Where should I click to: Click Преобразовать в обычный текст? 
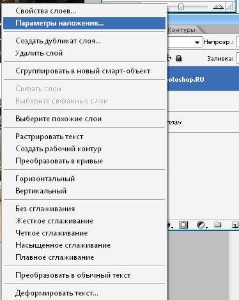pyautogui.click(x=84, y=275)
